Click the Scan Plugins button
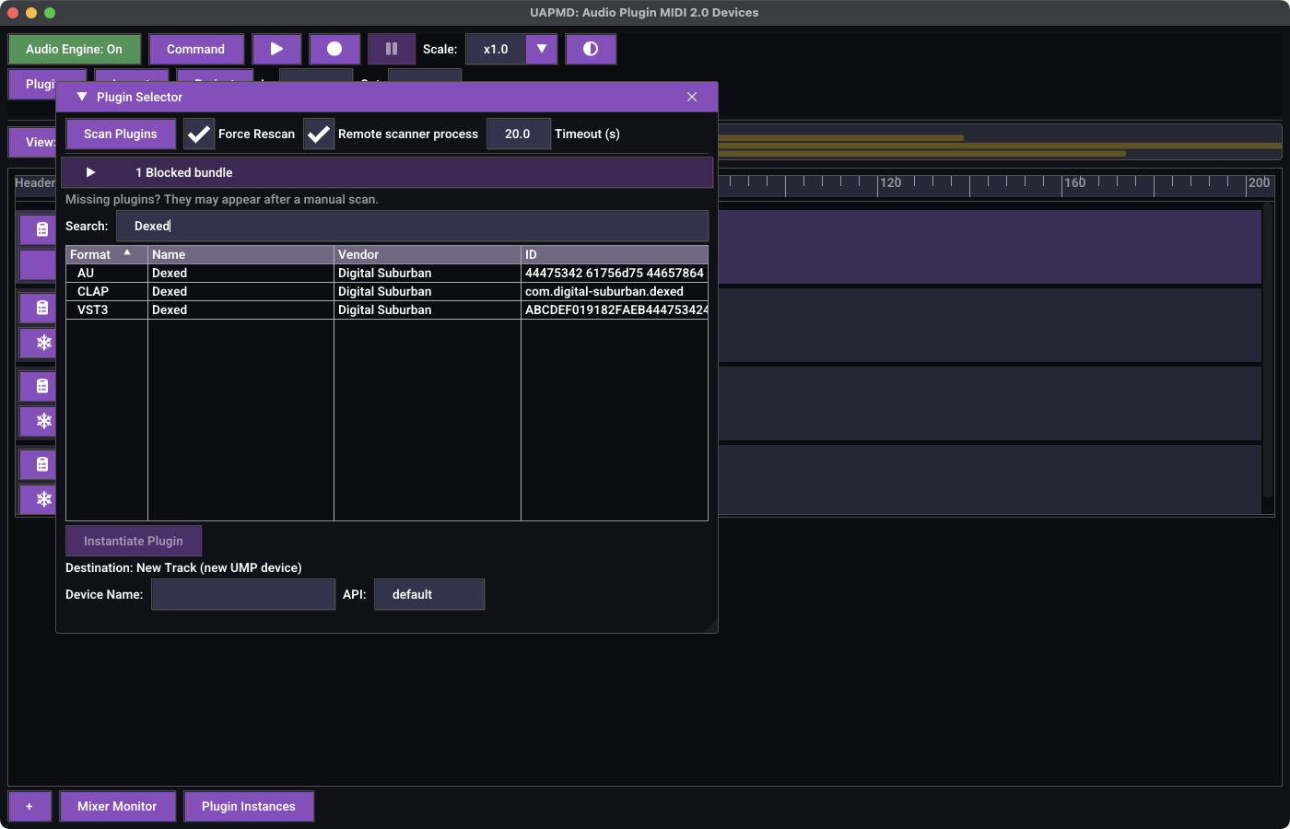 121,134
